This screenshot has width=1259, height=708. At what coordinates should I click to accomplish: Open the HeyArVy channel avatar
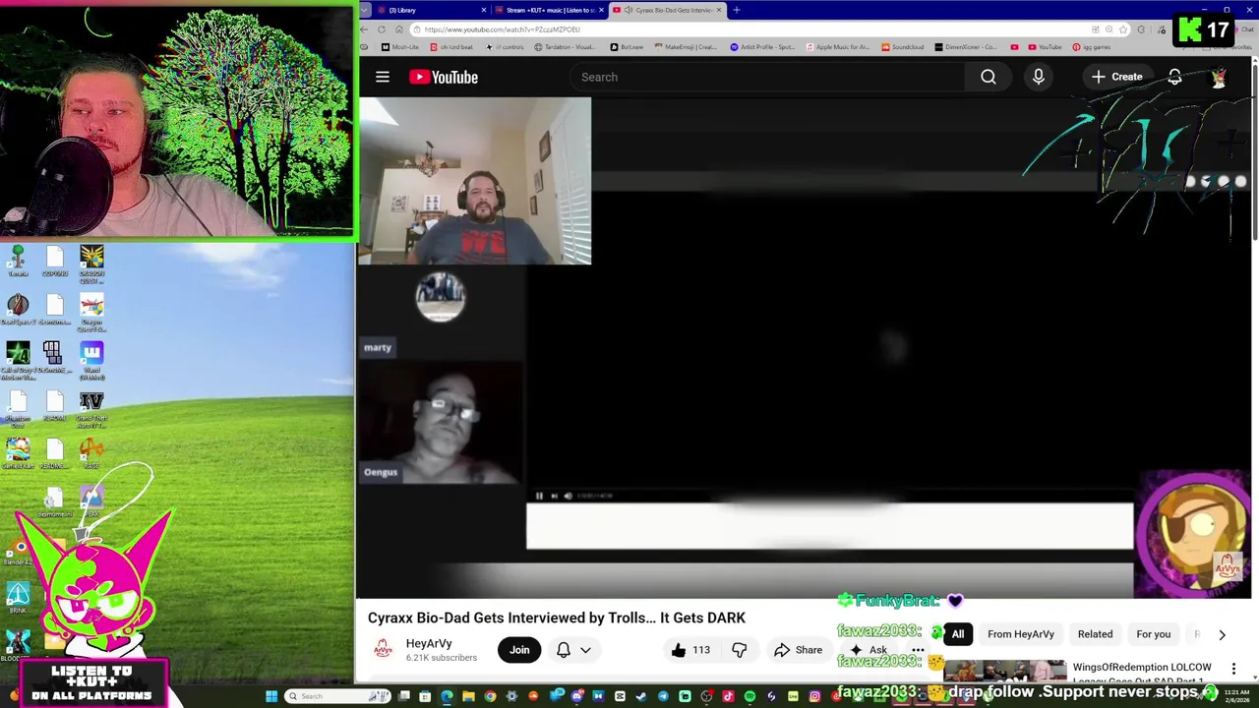383,650
